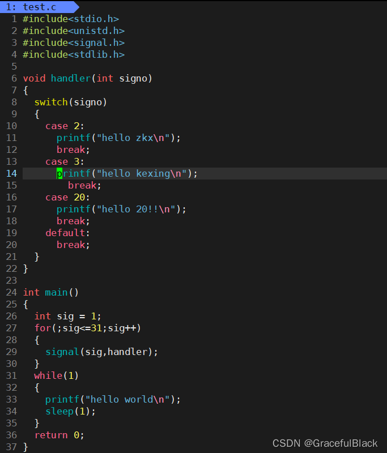This screenshot has width=387, height=453.
Task: Click line number 37 in the gutter
Action: [11, 447]
